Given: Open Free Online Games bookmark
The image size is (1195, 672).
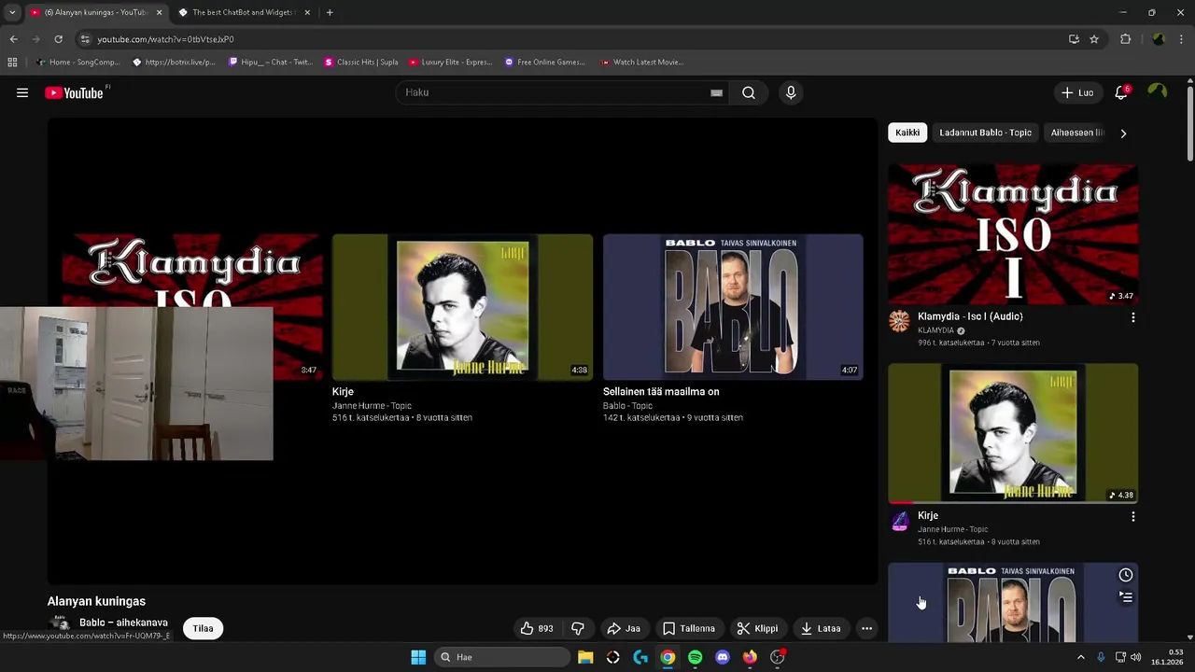Looking at the screenshot, I should [545, 63].
